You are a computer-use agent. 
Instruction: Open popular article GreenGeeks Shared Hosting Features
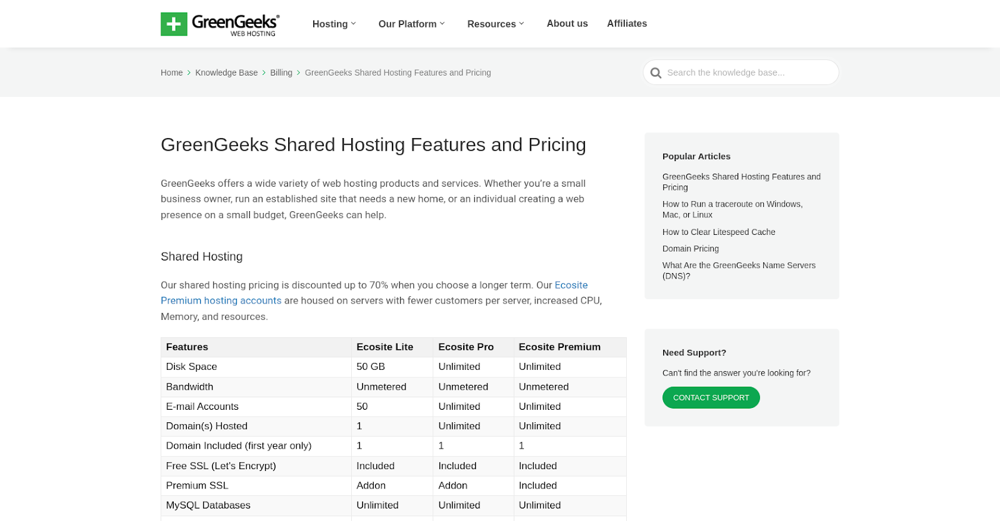[741, 182]
